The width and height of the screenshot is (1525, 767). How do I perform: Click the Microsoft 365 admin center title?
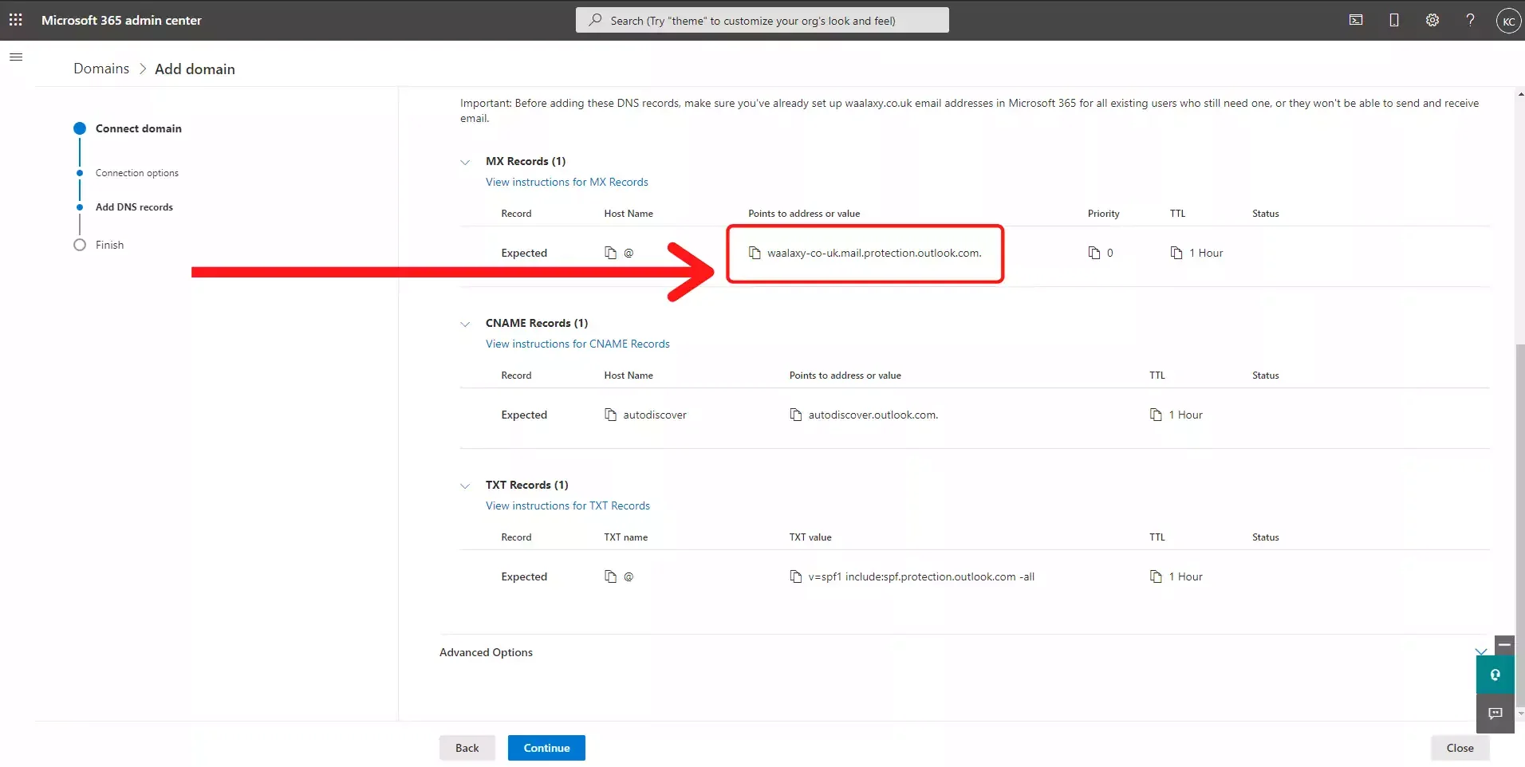point(121,20)
